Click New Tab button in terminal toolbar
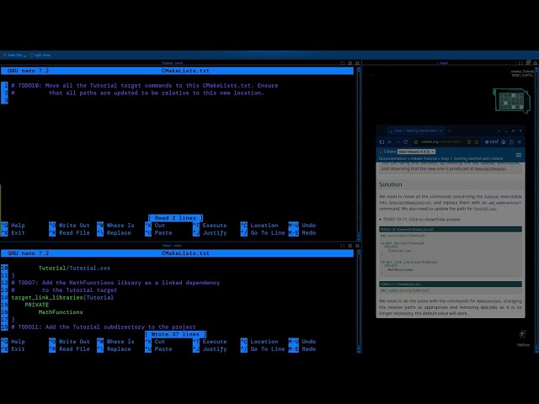This screenshot has width=539, height=404. tap(13, 55)
